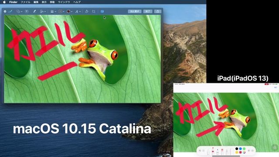The height and width of the screenshot is (157, 279).
Task: Open the ファイル menu in menu bar
Action: point(25,2)
